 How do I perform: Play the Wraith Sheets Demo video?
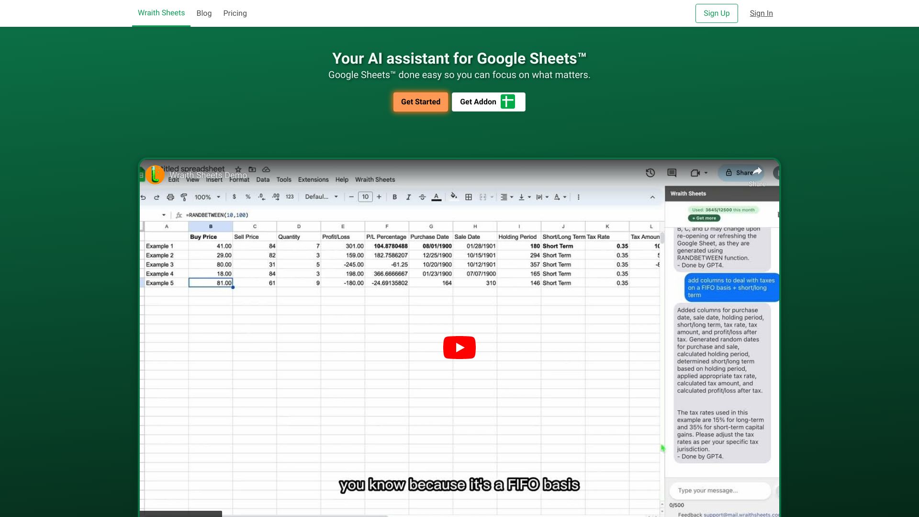coord(459,348)
